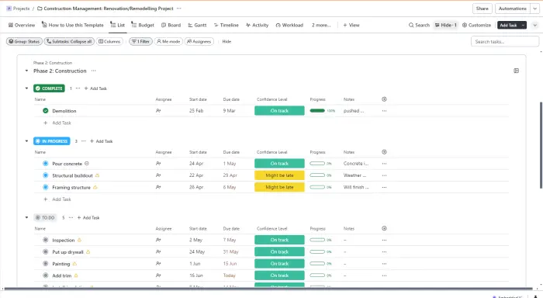Switch to the Budget view tab
This screenshot has width=543, height=298.
click(143, 26)
